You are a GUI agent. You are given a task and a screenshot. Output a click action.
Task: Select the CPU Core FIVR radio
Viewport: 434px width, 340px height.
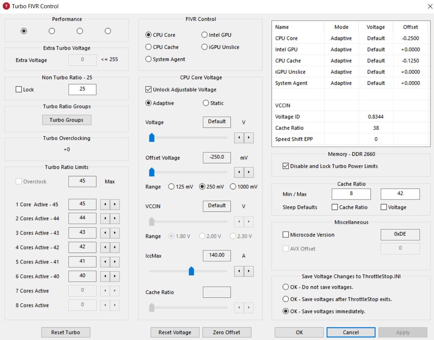click(x=148, y=35)
